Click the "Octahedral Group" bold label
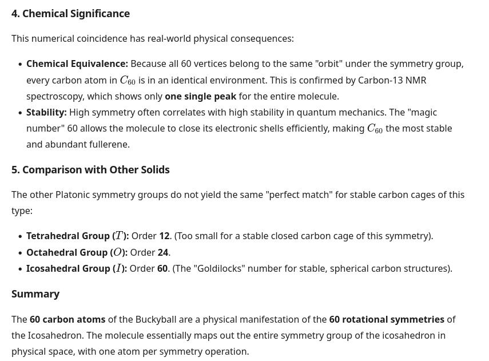 [67, 252]
